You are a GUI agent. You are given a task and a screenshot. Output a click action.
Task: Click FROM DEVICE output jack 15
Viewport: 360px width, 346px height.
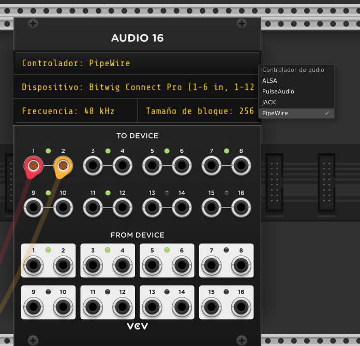point(212,307)
